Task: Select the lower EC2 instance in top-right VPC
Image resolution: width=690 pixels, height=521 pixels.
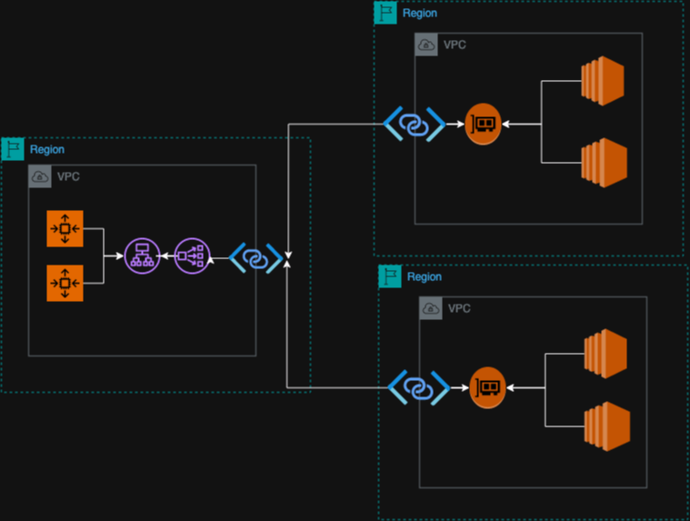Action: coord(604,163)
